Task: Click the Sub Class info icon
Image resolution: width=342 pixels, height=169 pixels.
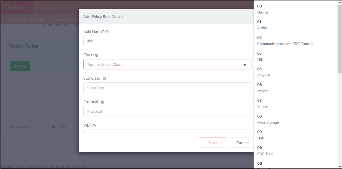Action: point(104,79)
